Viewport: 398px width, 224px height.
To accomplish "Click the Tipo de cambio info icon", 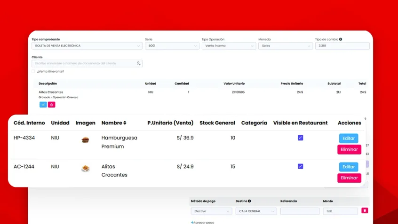I will (341, 39).
